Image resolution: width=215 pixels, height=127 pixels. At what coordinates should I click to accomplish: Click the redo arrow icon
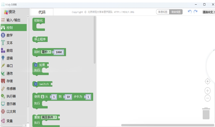point(196,12)
